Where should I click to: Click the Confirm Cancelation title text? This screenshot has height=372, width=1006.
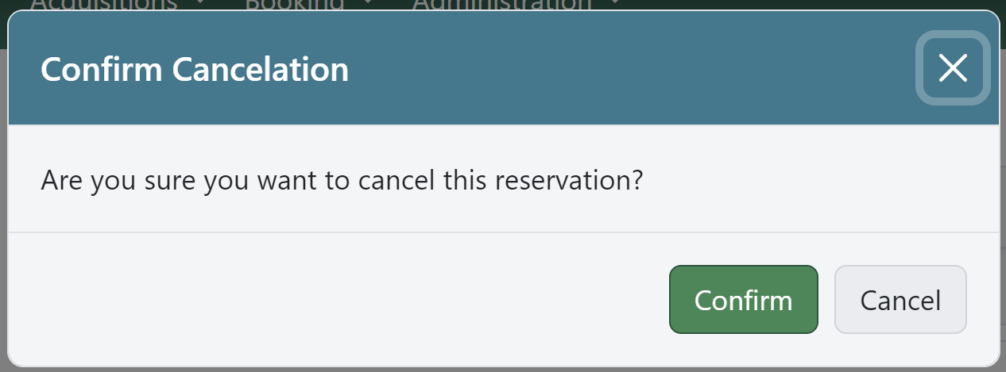pyautogui.click(x=195, y=70)
